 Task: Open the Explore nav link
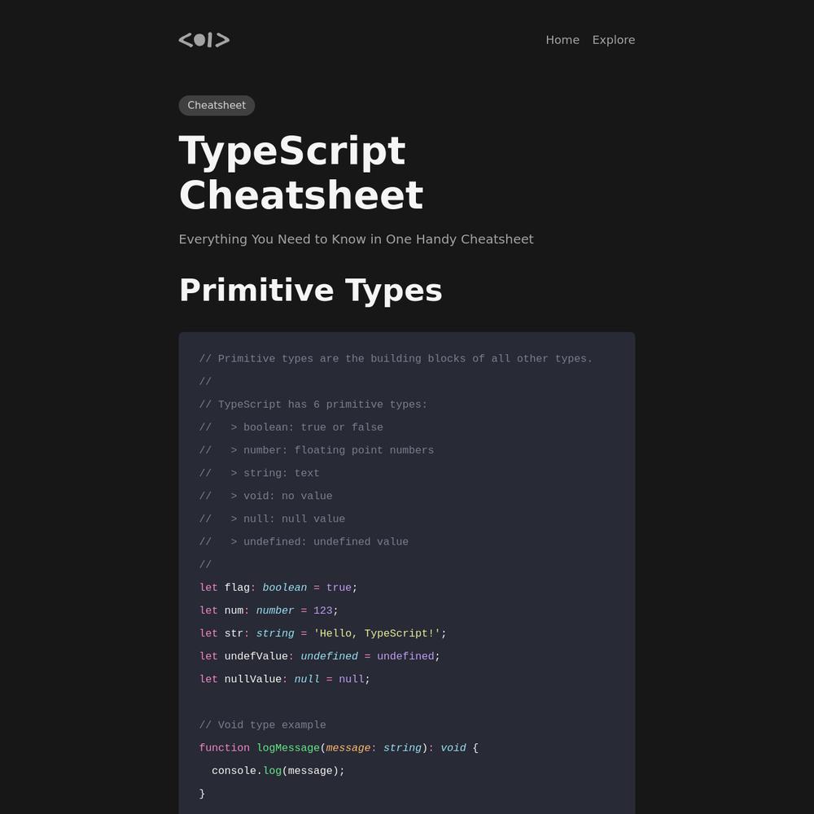coord(614,40)
